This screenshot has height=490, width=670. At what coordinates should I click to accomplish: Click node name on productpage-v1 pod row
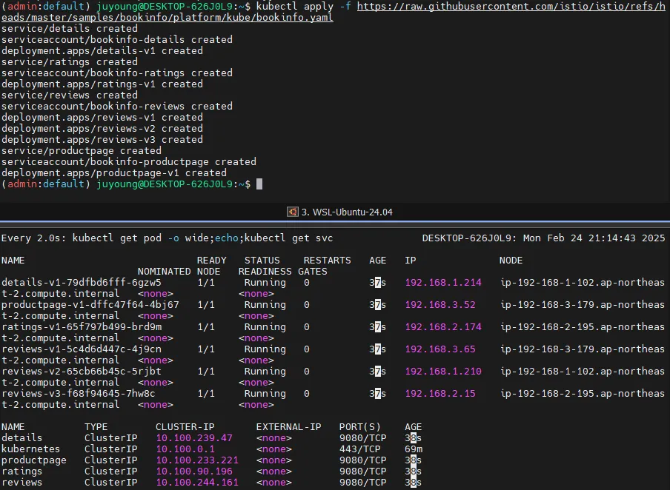pos(583,305)
